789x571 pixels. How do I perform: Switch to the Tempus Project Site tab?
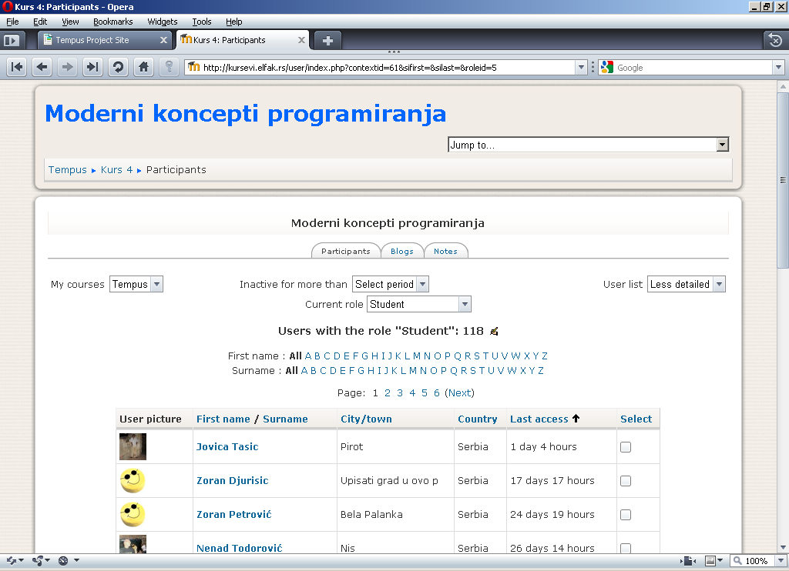click(x=106, y=40)
